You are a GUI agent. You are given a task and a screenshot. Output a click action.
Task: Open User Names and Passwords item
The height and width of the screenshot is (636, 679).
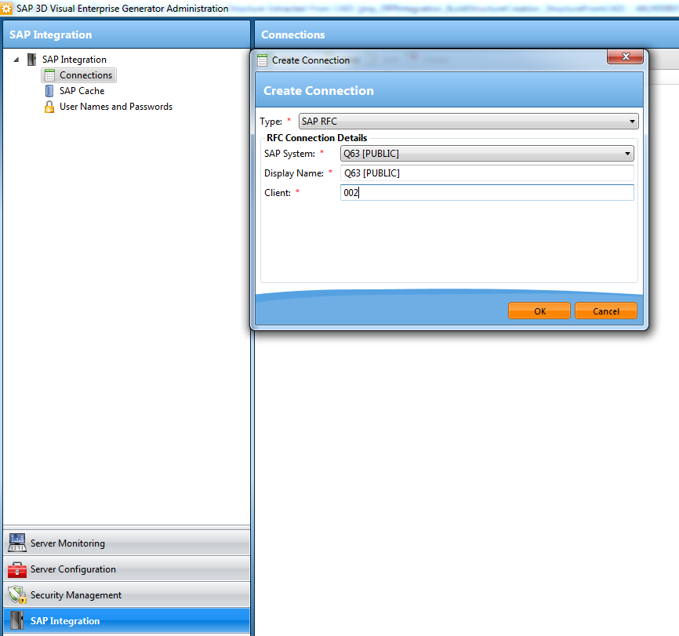(116, 107)
